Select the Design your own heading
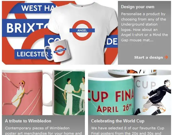172x135 pixels. (138, 7)
